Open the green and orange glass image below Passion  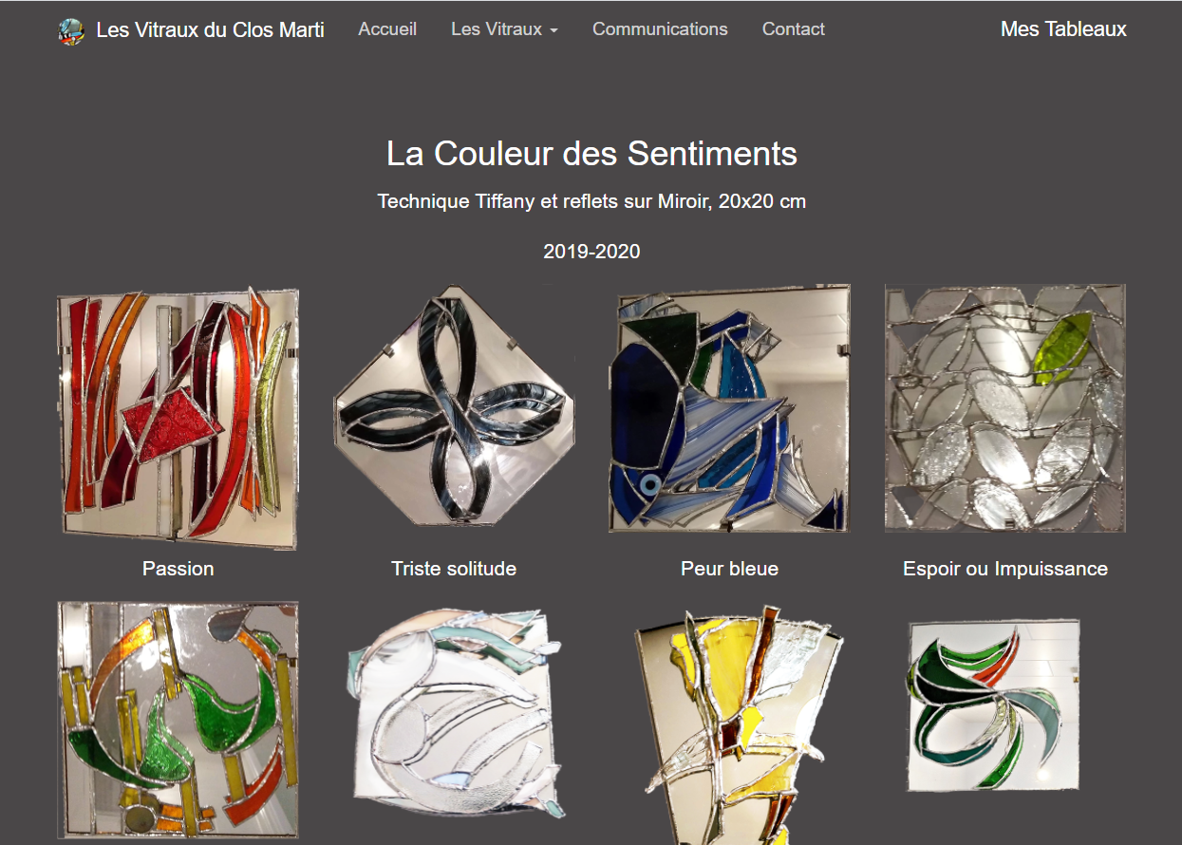(x=178, y=721)
